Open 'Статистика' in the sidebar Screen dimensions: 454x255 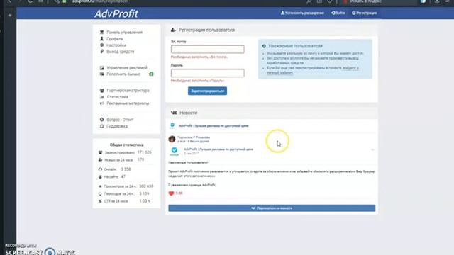[x=117, y=97]
